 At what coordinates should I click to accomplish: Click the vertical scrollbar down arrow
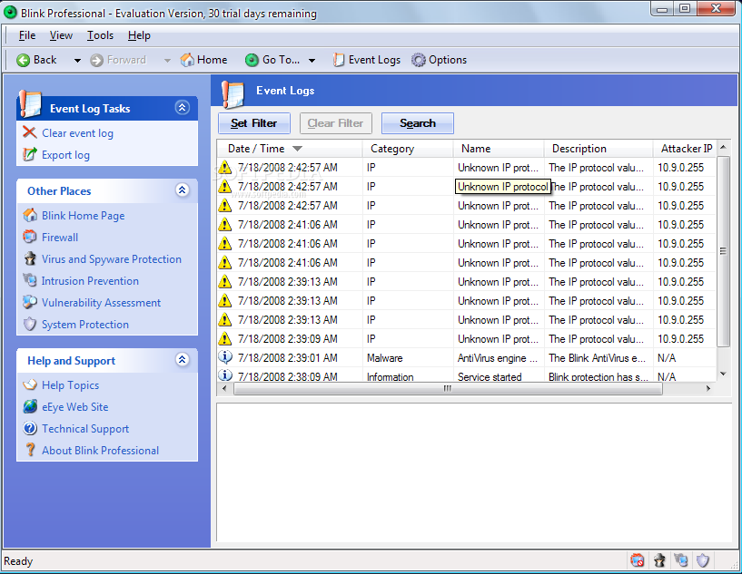click(723, 374)
